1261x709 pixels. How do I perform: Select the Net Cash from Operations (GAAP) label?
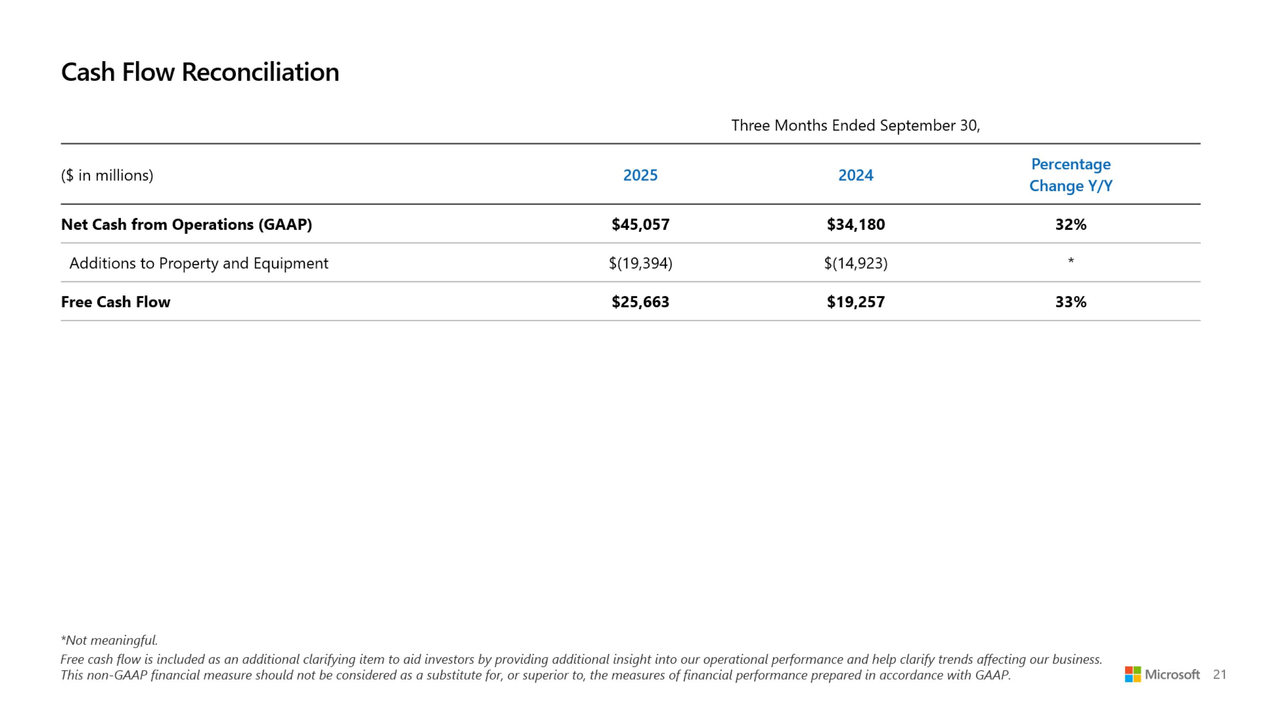(x=186, y=224)
